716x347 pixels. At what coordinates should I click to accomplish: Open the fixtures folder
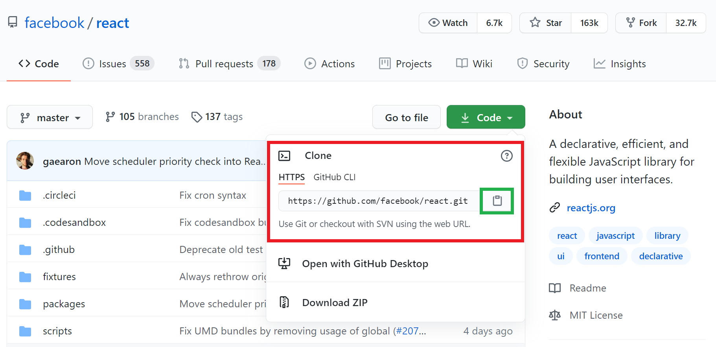tap(59, 277)
